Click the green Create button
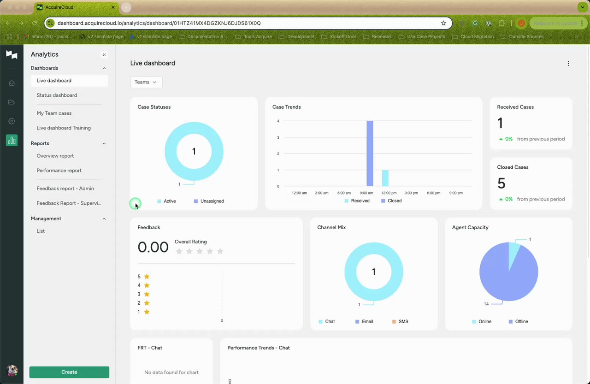This screenshot has width=590, height=384. click(69, 372)
